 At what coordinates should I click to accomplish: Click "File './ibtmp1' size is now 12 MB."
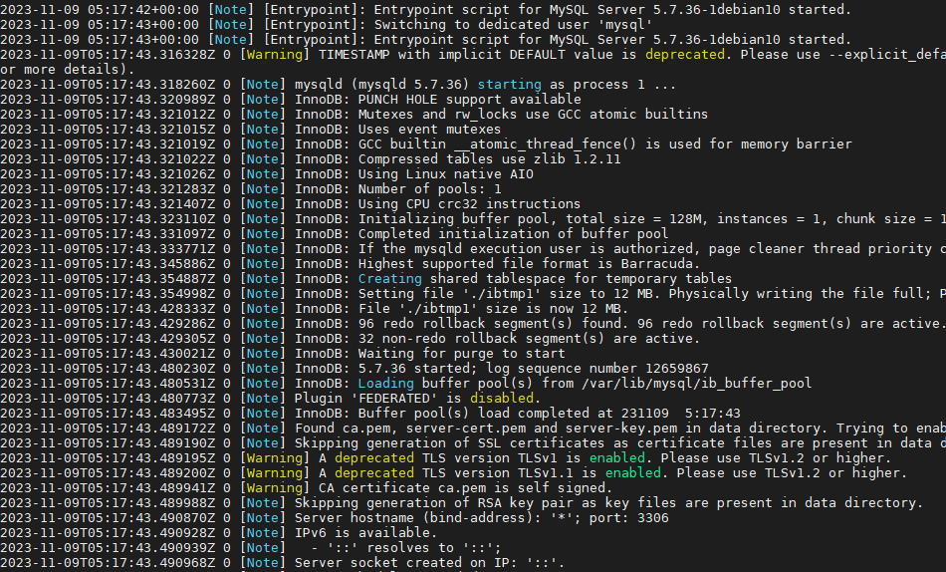pyautogui.click(x=494, y=309)
